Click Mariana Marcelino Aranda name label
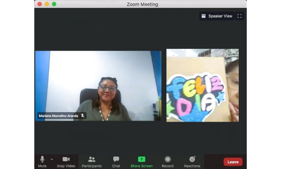The width and height of the screenshot is (282, 169). [58, 115]
